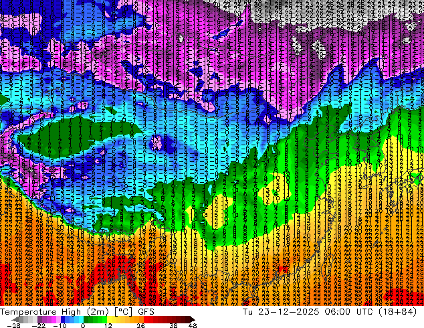Click the '38' legend label
424x328 pixels.
coord(174,325)
